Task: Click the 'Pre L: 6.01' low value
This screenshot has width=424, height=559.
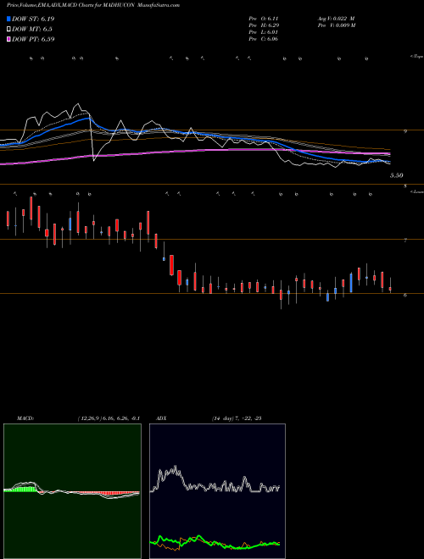Action: click(x=264, y=32)
